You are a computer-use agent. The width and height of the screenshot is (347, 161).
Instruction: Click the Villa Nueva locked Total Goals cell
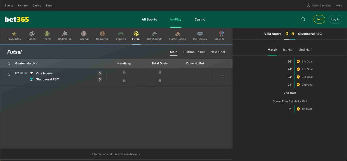coord(160,72)
